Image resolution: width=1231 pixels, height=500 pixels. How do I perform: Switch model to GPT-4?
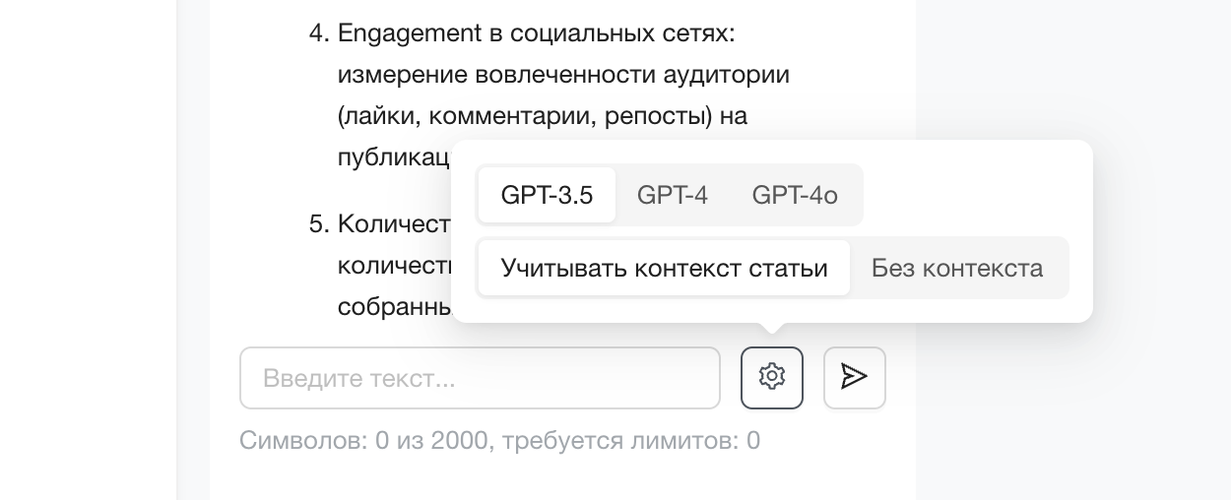(x=673, y=195)
